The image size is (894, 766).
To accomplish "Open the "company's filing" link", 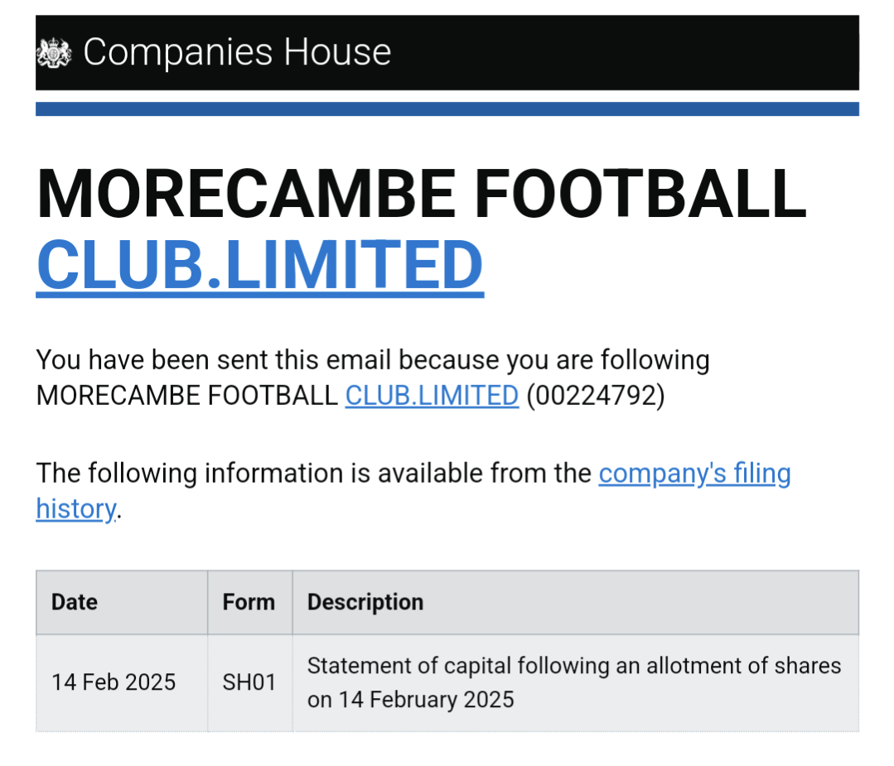I will [694, 474].
